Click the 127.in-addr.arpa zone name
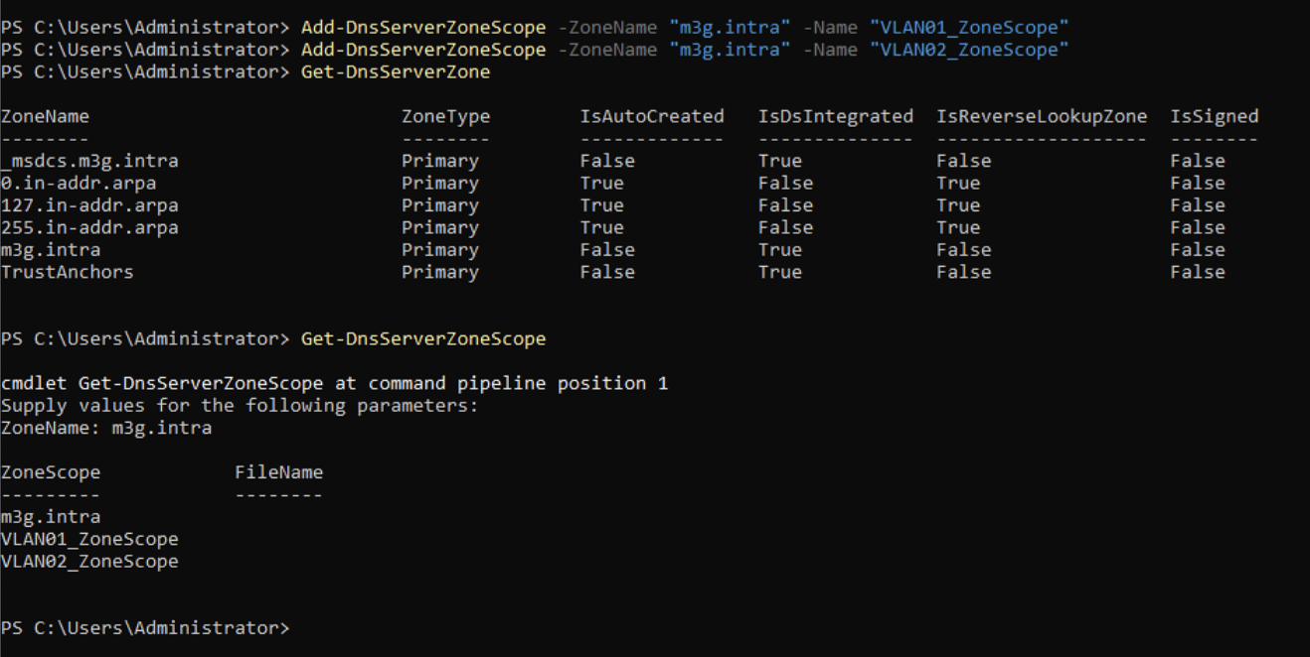This screenshot has width=1310, height=657. coord(89,205)
